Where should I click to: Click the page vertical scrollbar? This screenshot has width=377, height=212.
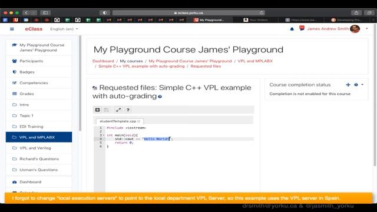[375, 95]
